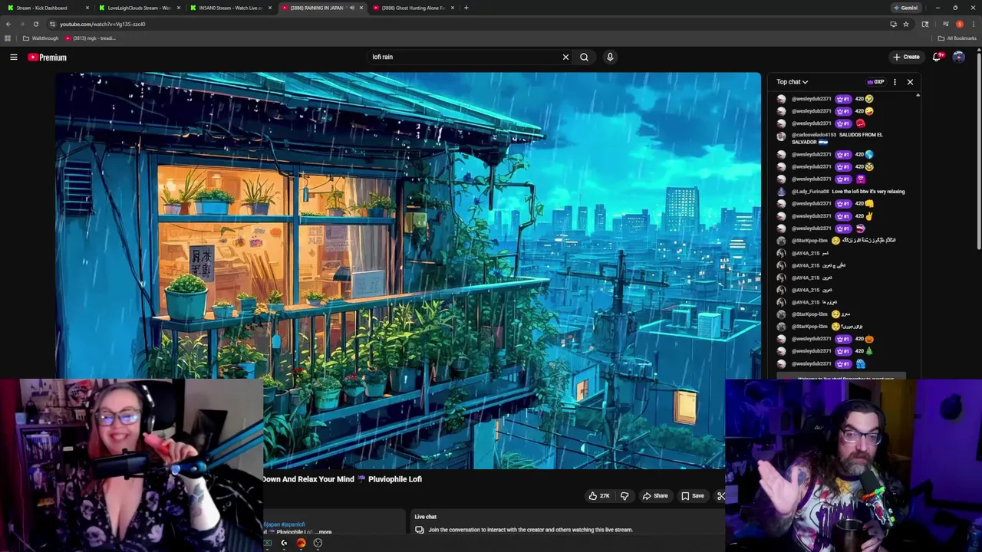Screen dimensions: 982x552
Task: Open @Lady_Furina08 chat username
Action: (809, 192)
